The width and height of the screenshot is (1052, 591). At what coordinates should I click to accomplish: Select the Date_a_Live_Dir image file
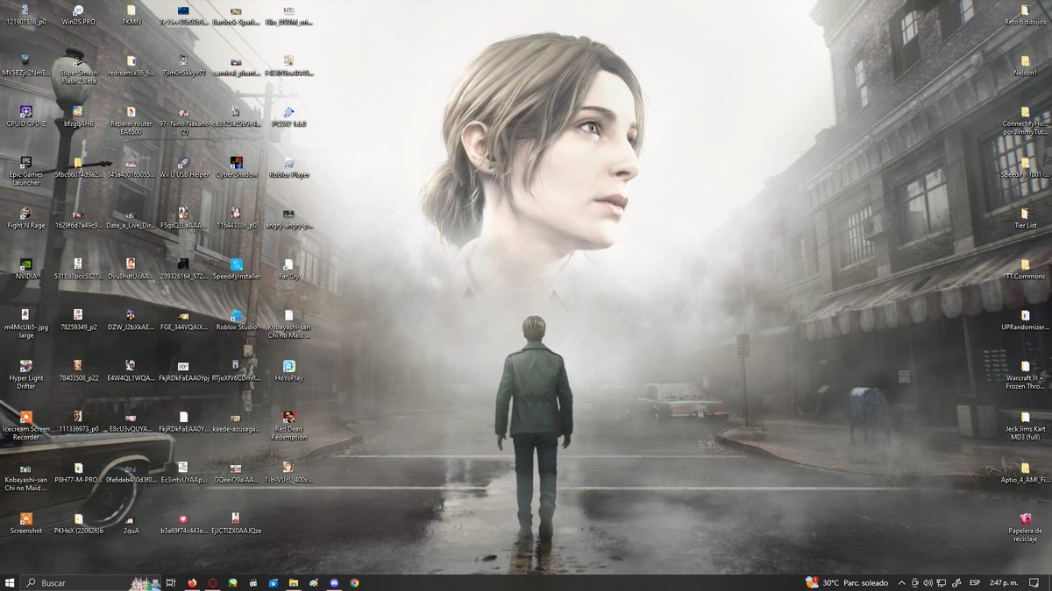click(131, 218)
